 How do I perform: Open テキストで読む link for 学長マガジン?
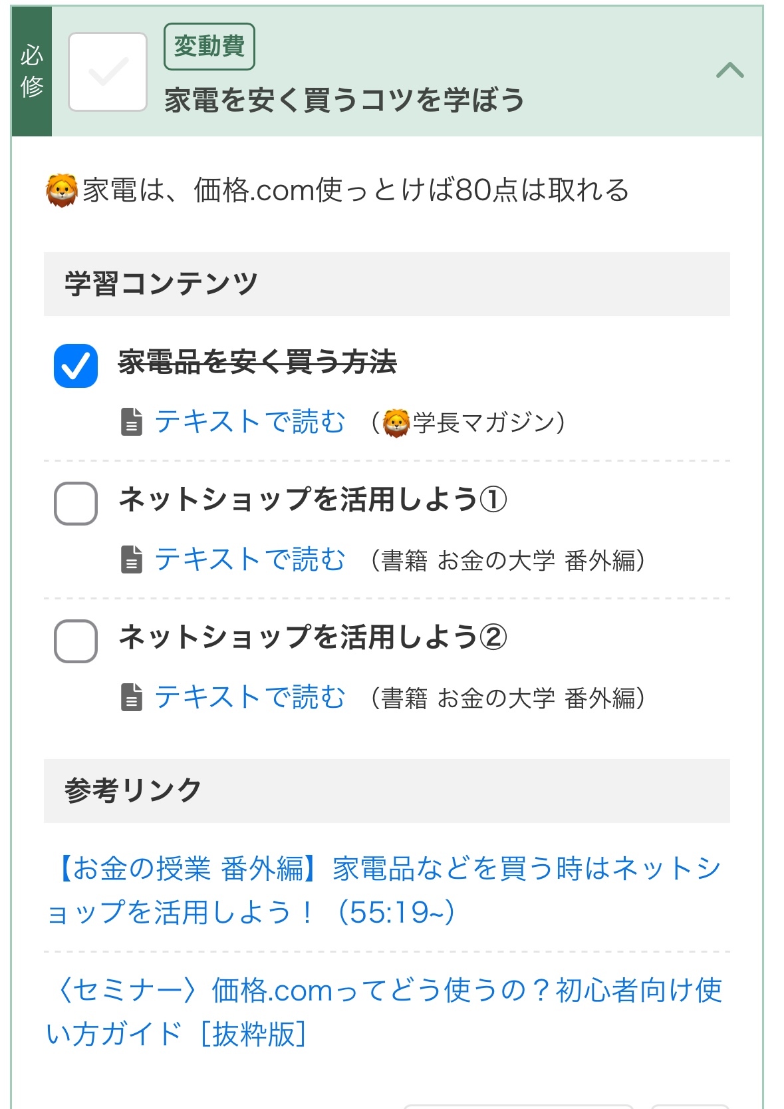tap(250, 422)
